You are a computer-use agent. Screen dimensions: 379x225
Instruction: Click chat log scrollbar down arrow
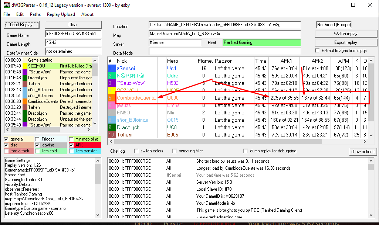(371, 215)
